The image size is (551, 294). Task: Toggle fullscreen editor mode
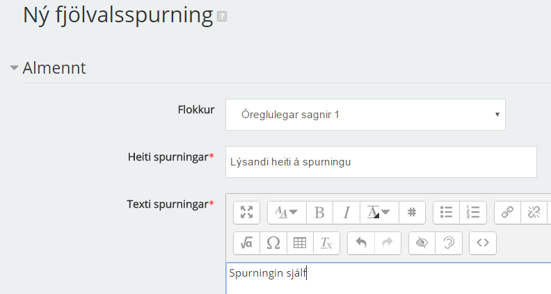(247, 213)
